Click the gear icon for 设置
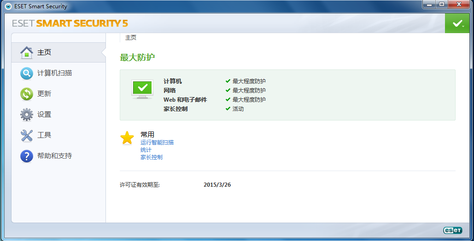This screenshot has height=241, width=474. 27,115
